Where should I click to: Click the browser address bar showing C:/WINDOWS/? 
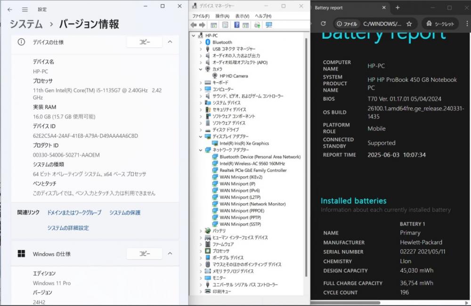tap(382, 24)
